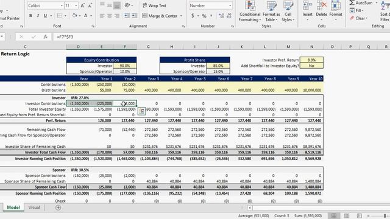The width and height of the screenshot is (390, 219).
Task: Click the Auto Fill Options icon
Action: pos(141,111)
